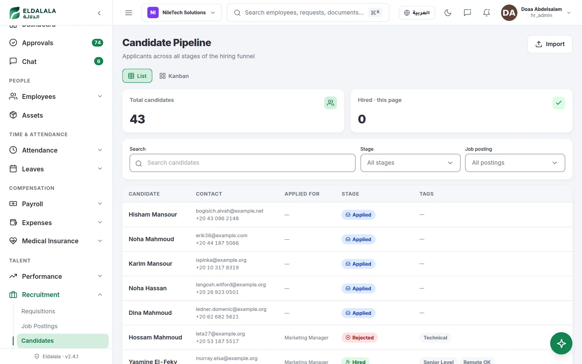
Task: Click the Recruitment briefcase icon
Action: tap(13, 295)
